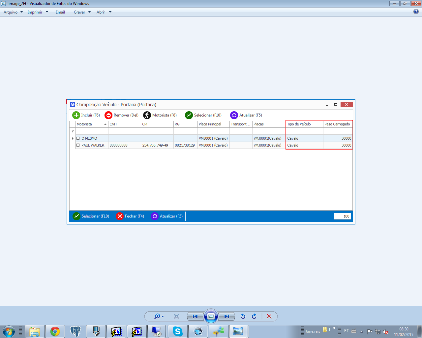Viewport: 422px width, 338px height.
Task: Go to previous photo
Action: pyautogui.click(x=195, y=316)
